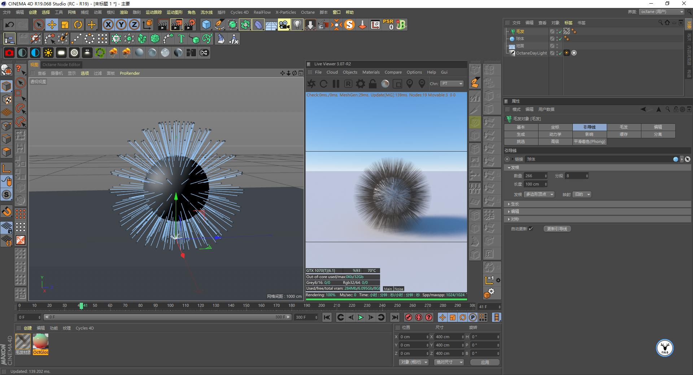Enable rendering of the 毛发 object checkmark
693x375 pixels.
pyautogui.click(x=560, y=31)
